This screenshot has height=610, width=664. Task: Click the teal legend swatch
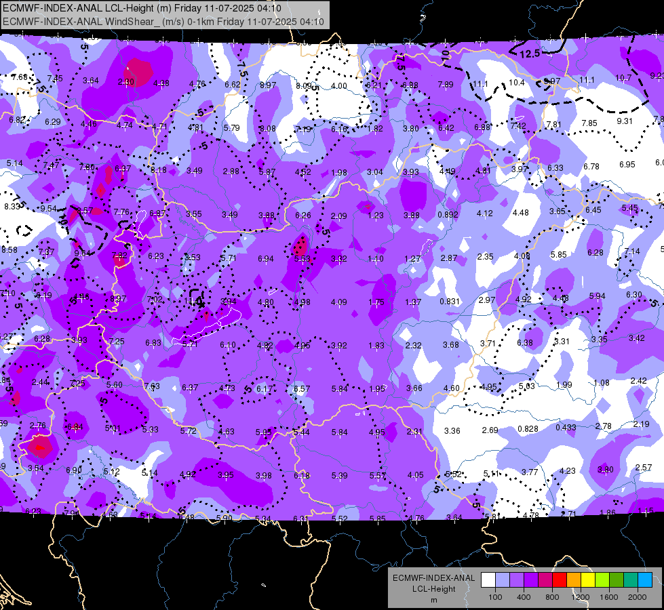pos(631,580)
